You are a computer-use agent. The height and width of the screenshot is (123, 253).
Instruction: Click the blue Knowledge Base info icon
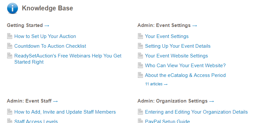click(x=12, y=8)
